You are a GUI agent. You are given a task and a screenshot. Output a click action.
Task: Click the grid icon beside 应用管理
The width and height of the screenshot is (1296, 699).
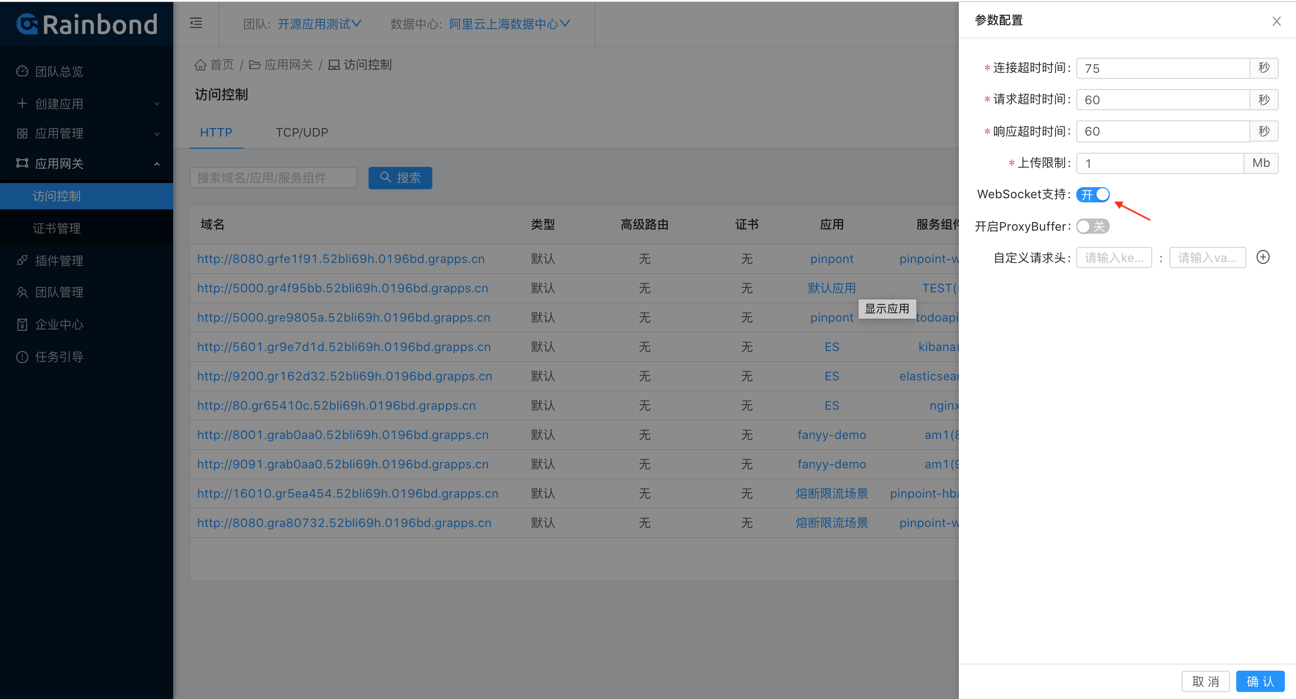point(22,133)
